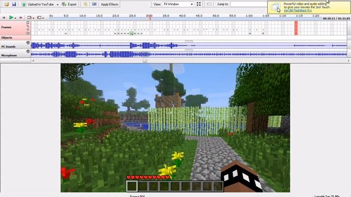Click the Frame 904 status bar text
The image size is (351, 197).
[x=137, y=196]
